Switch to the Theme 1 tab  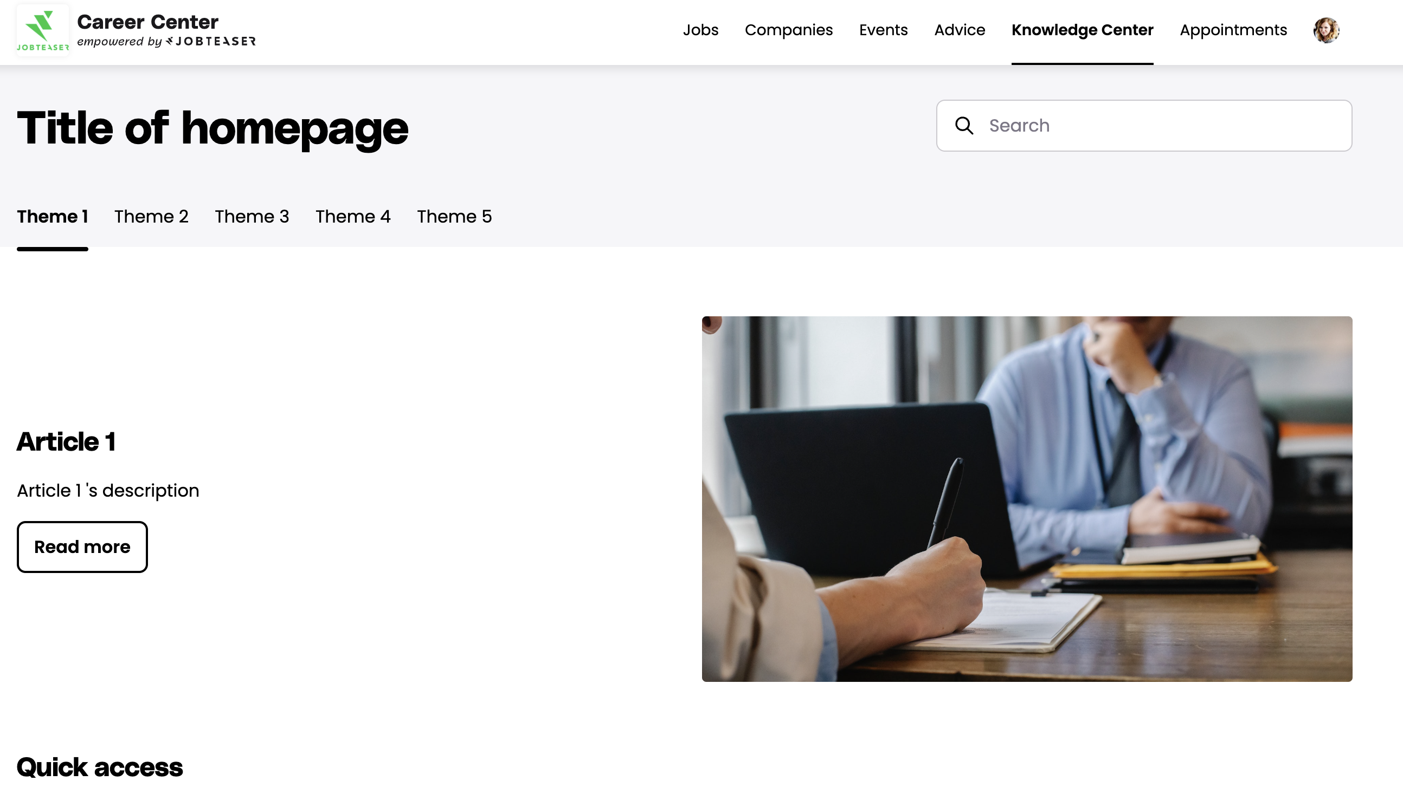(53, 217)
